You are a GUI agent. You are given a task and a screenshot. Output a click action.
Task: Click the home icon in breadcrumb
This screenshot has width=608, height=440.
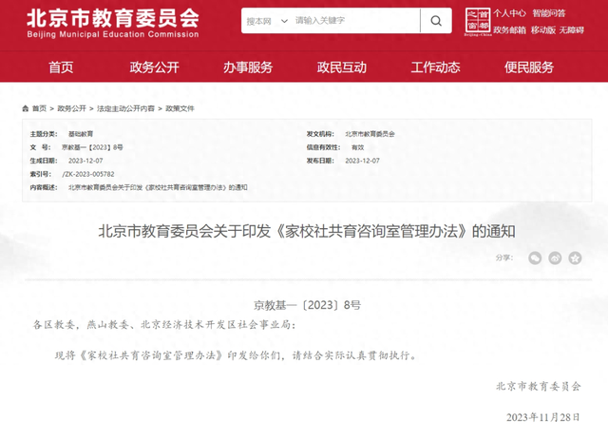tap(26, 108)
